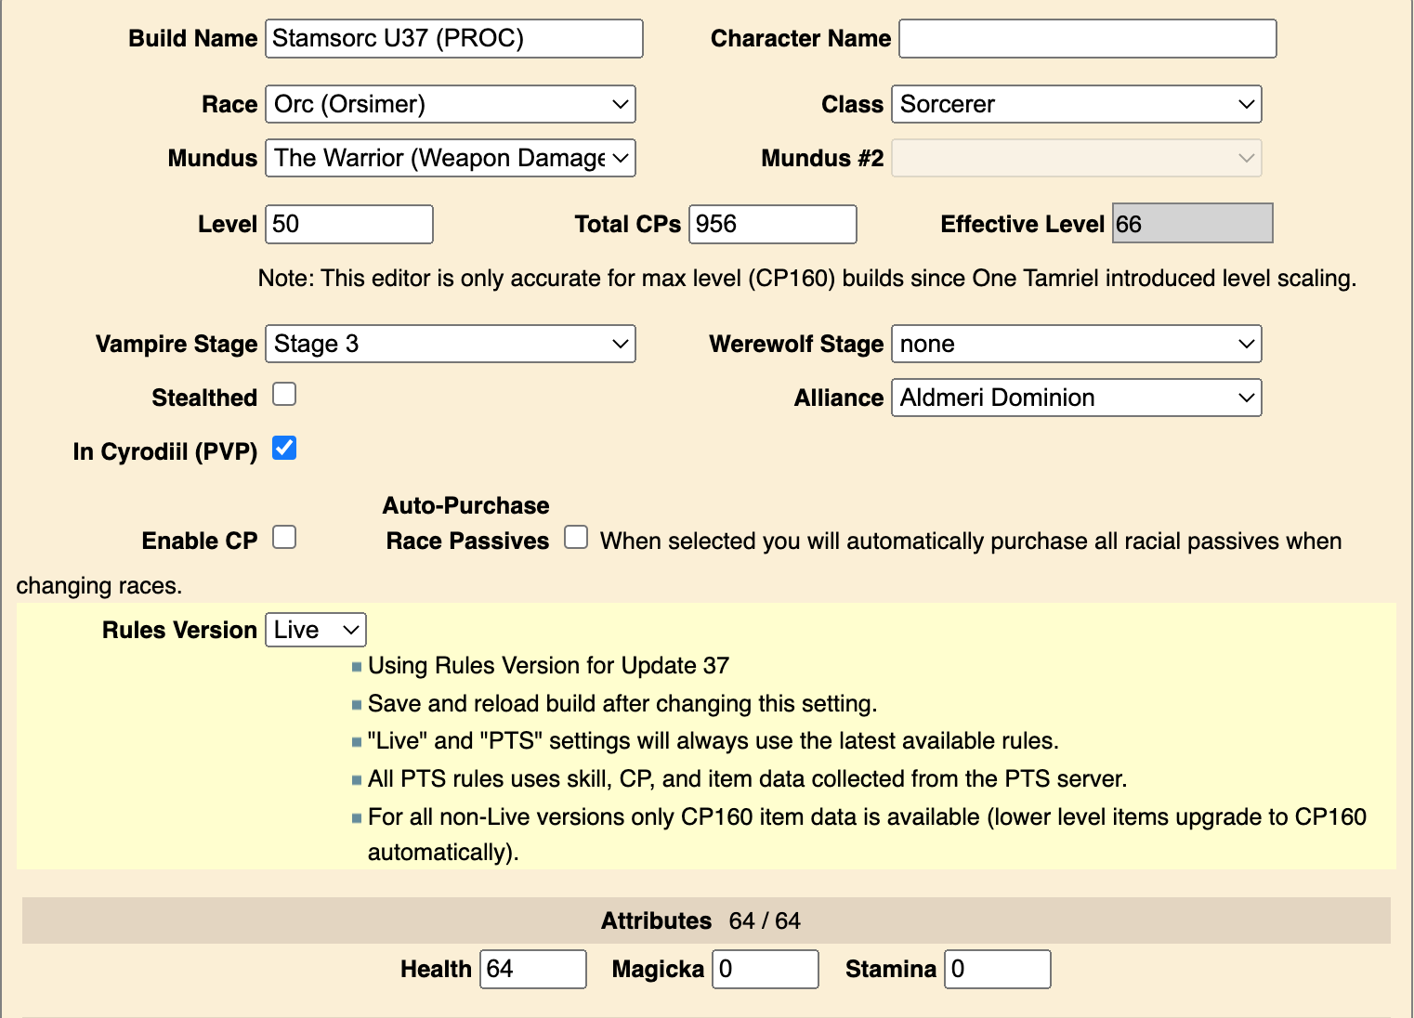Click the Magicka attribute input field
Image resolution: width=1414 pixels, height=1018 pixels.
(x=766, y=969)
